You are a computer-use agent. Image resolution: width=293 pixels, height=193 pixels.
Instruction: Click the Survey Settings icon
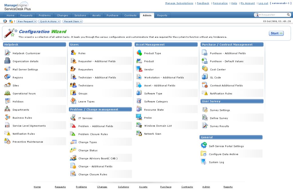click(x=205, y=110)
